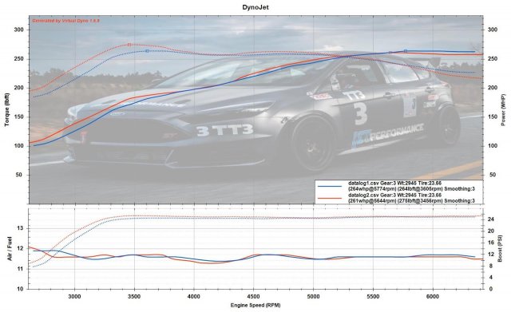Click the DynoJet chart title

[255, 7]
